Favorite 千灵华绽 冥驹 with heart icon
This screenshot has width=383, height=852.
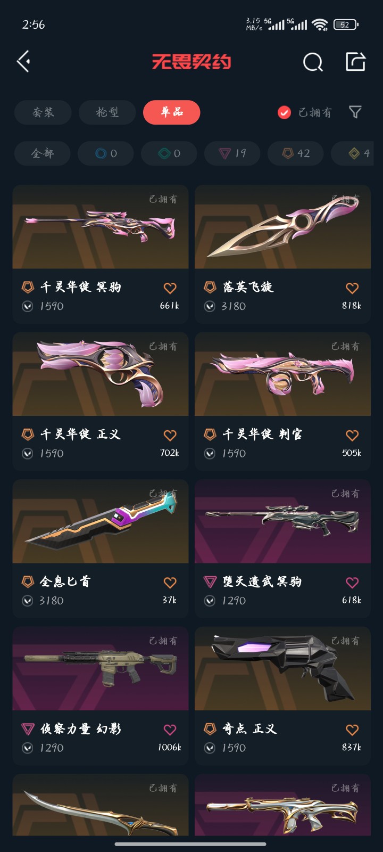point(170,288)
